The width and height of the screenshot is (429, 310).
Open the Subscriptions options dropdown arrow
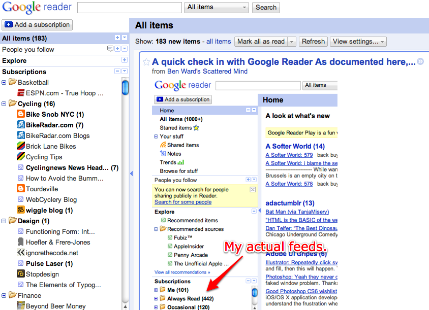click(125, 71)
